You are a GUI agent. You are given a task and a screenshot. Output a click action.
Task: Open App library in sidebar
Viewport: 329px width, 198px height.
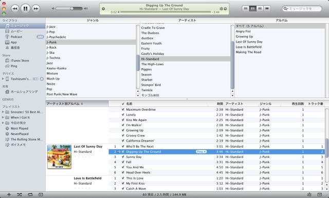(x=13, y=42)
